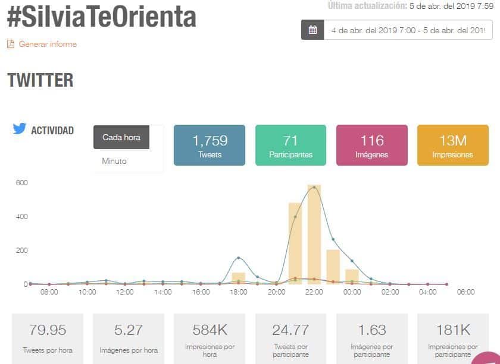Screen dimensions: 500x364
Task: Click the 400 y-axis label
Action: [x=21, y=217]
